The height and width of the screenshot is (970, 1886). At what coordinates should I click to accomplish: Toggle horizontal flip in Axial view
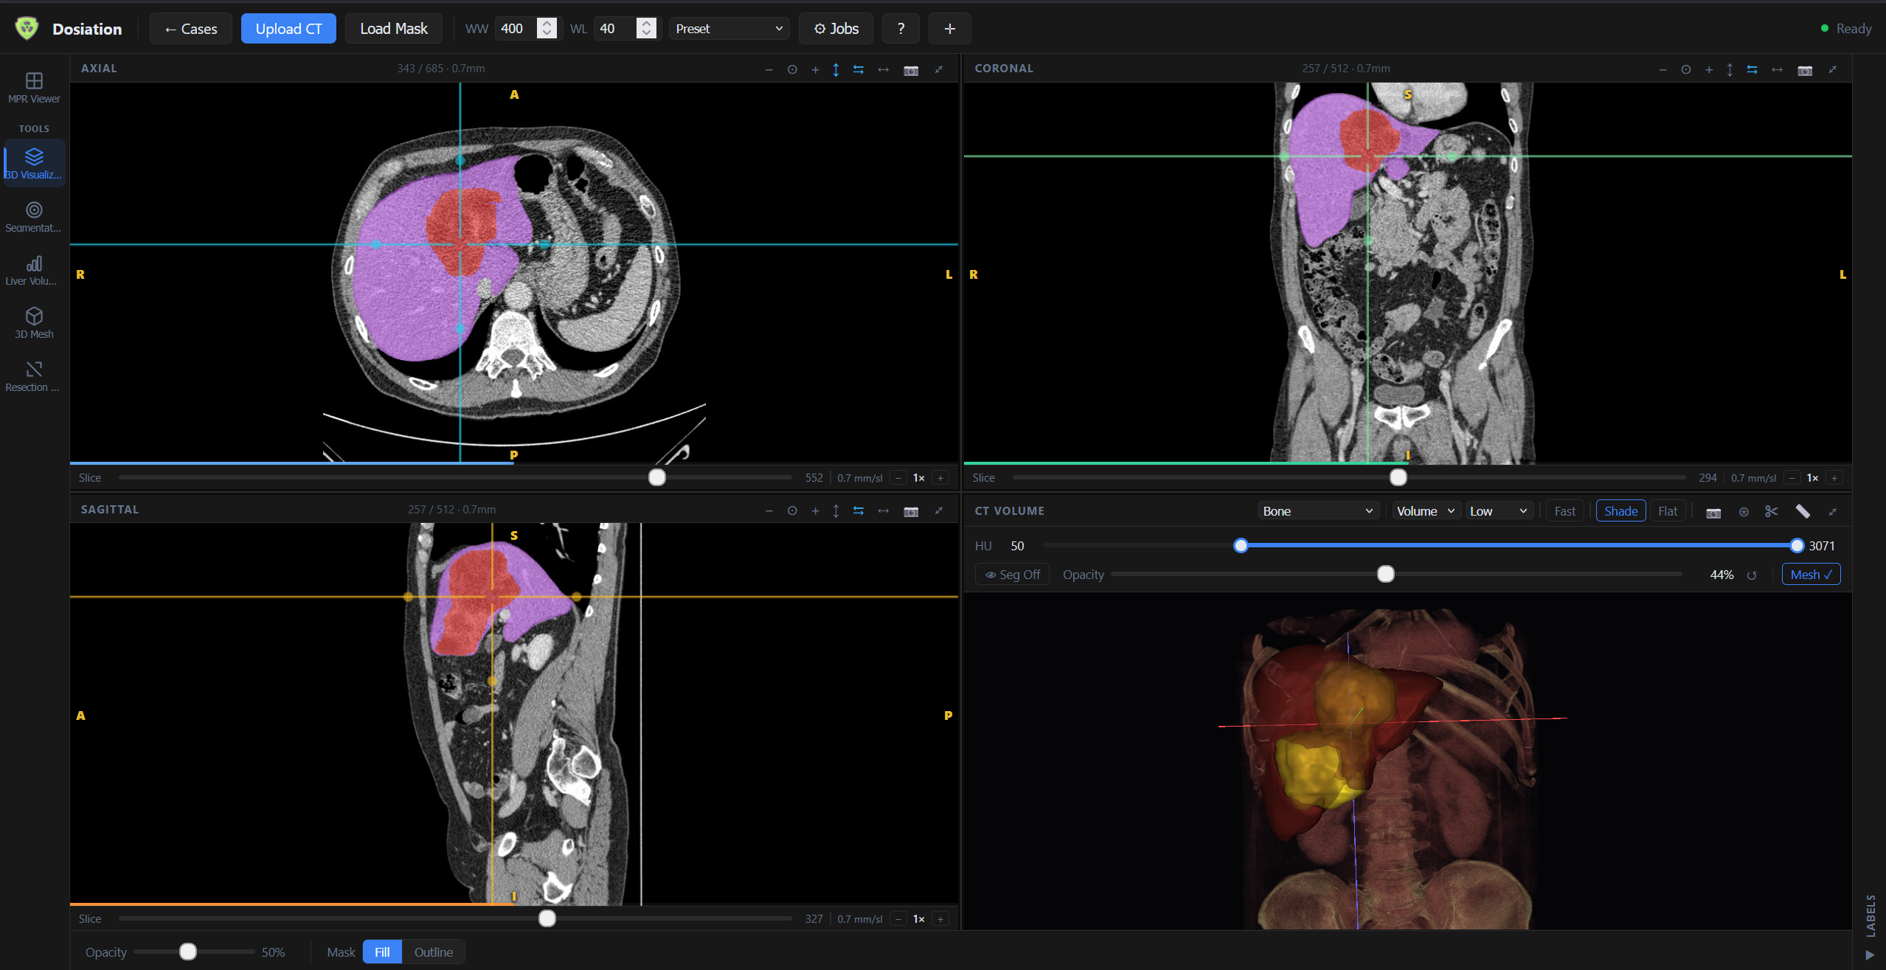click(x=883, y=69)
